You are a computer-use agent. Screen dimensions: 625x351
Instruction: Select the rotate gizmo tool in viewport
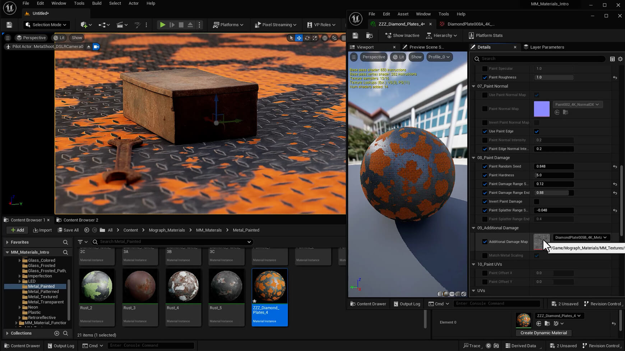tap(307, 38)
